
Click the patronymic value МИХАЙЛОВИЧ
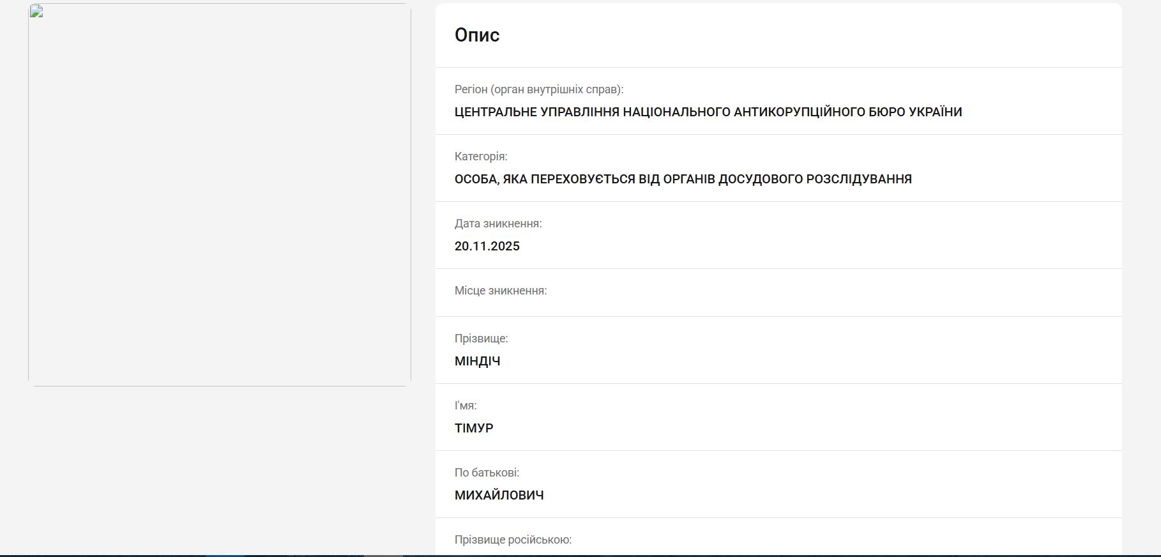(499, 495)
